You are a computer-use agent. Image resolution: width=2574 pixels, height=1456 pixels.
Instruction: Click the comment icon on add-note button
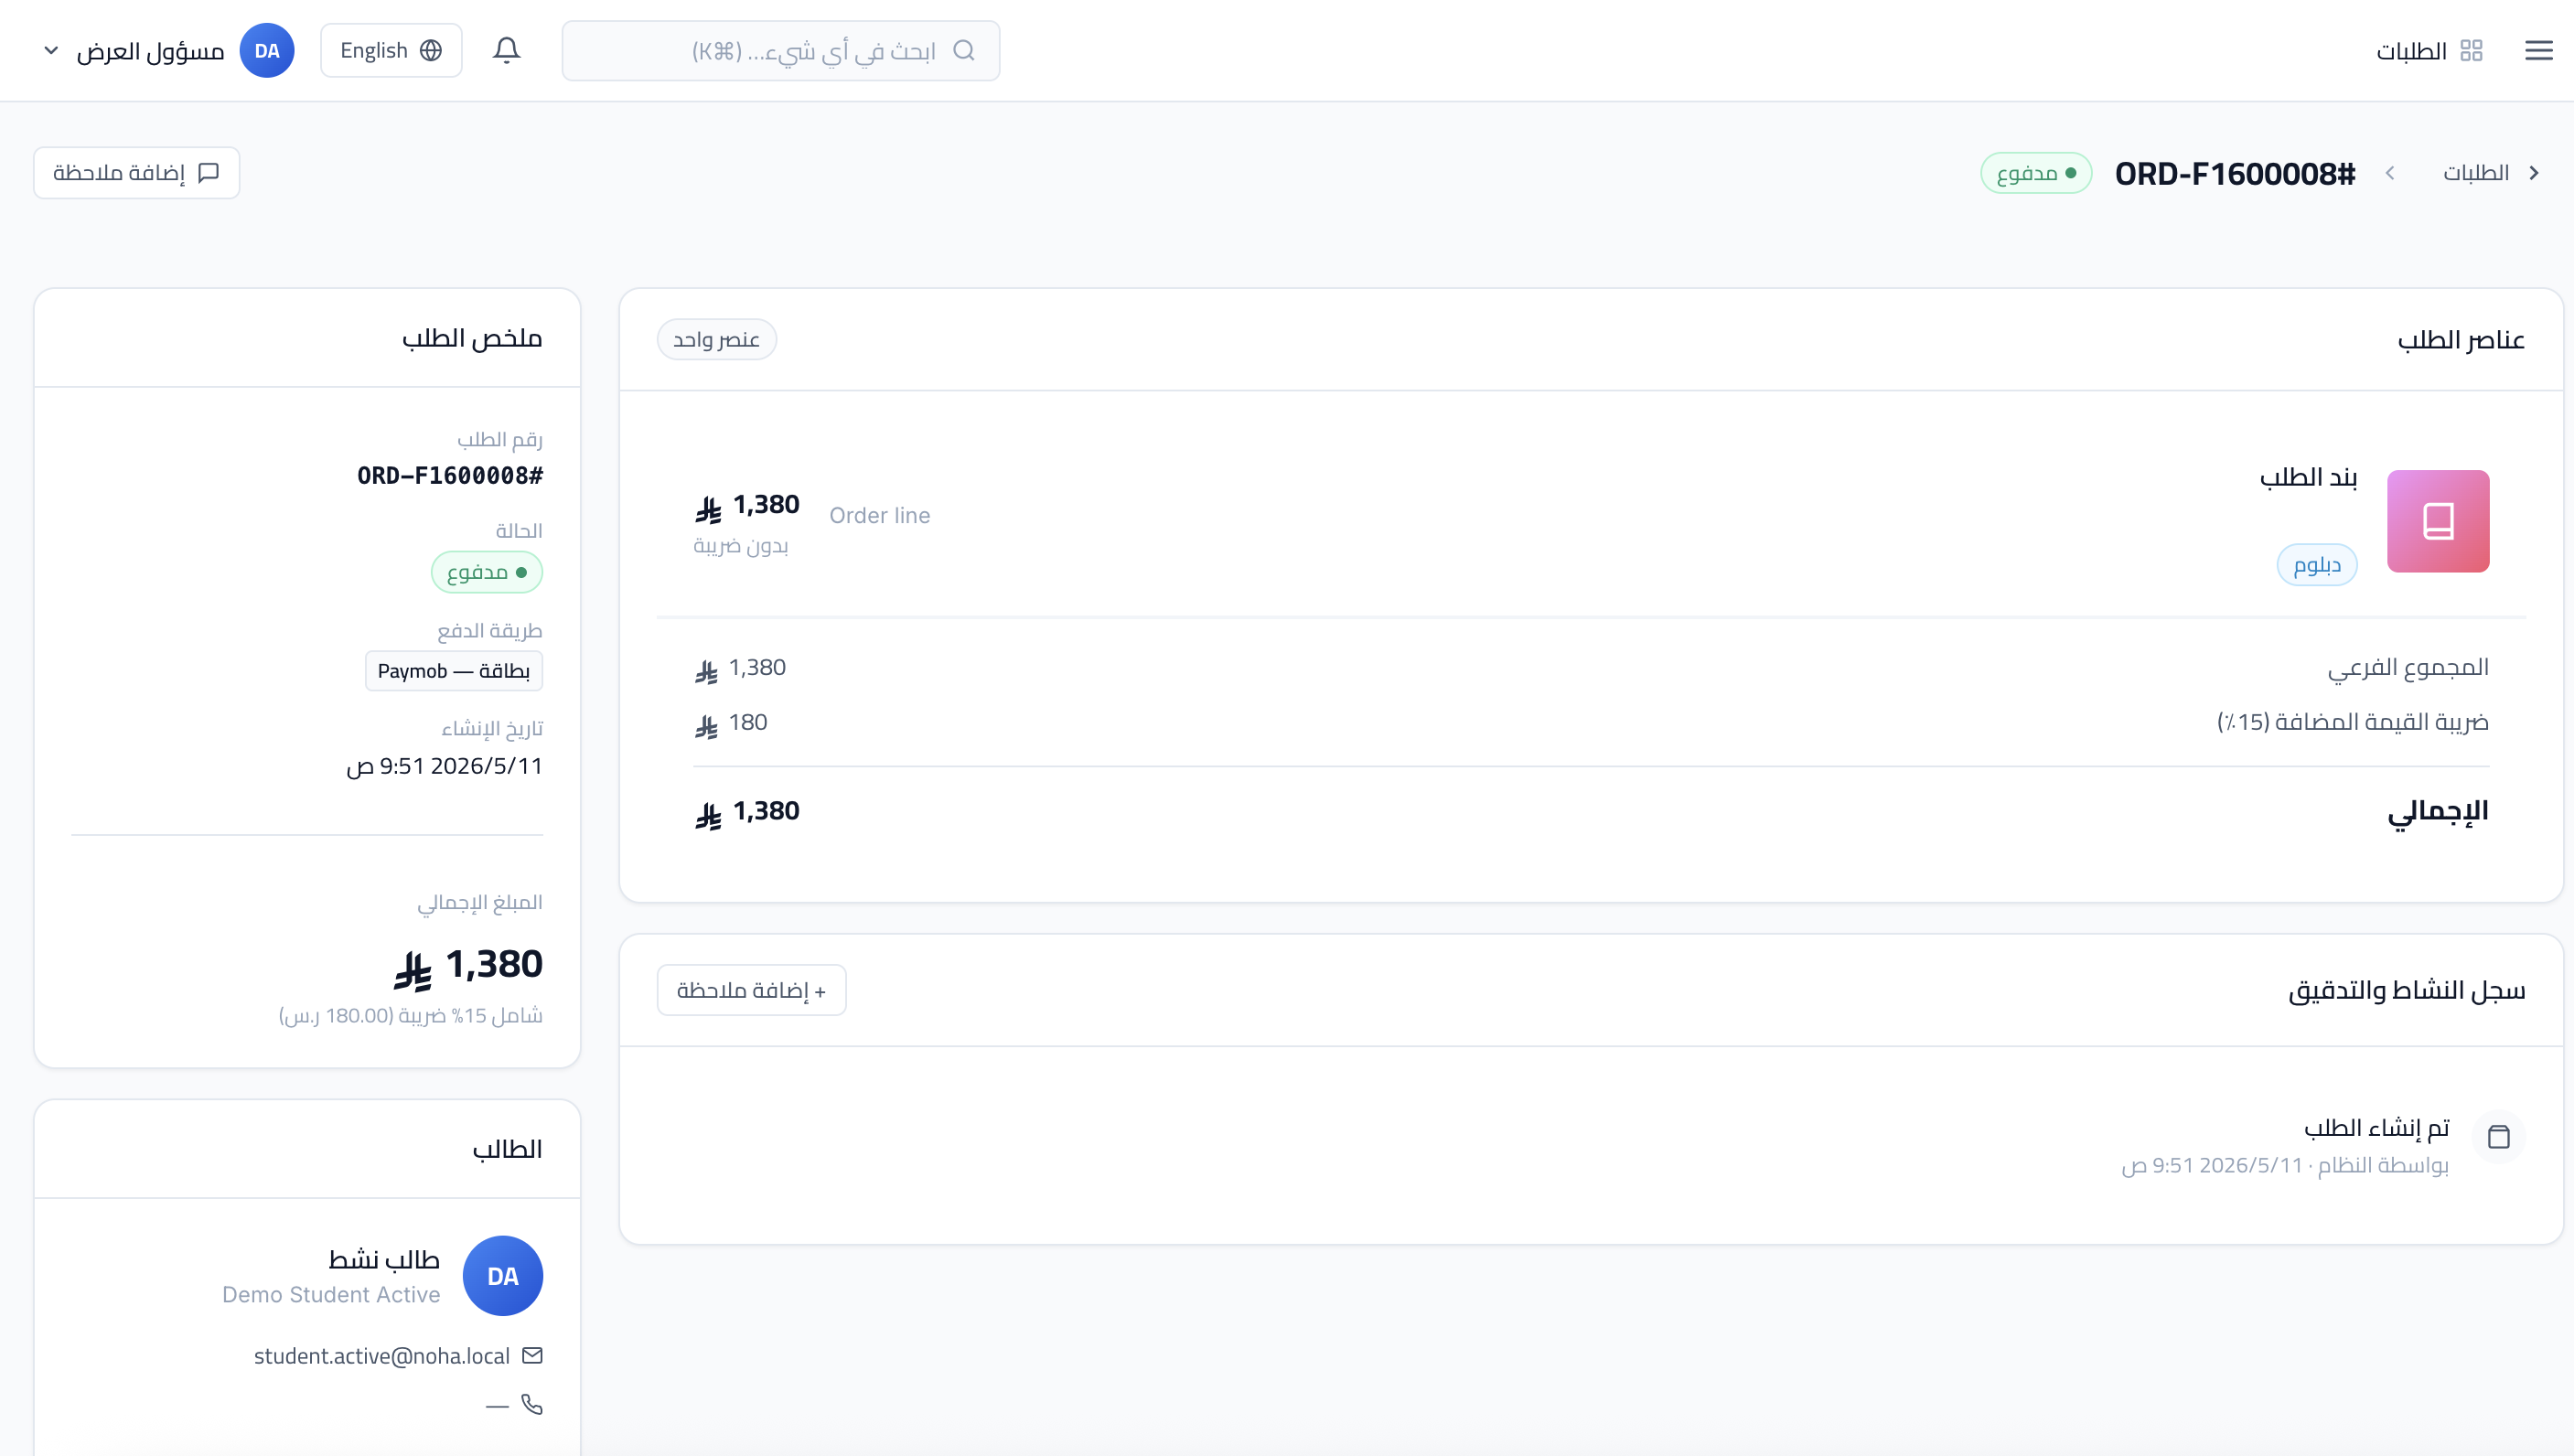point(209,173)
